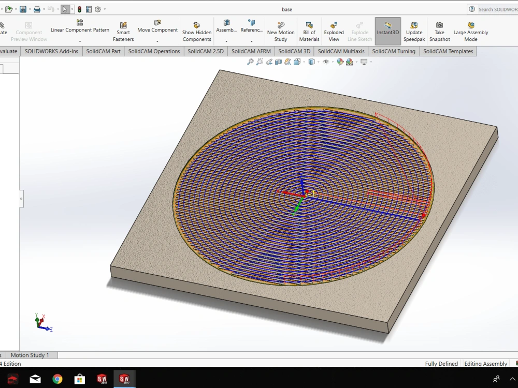Screen dimensions: 518x388
Task: Open the Save button dropdown arrow
Action: click(x=30, y=9)
